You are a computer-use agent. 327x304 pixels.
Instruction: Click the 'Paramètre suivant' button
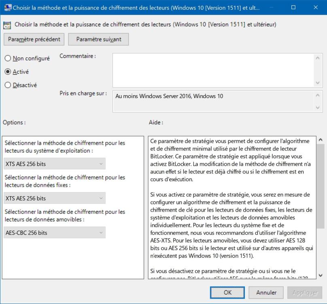[99, 39]
